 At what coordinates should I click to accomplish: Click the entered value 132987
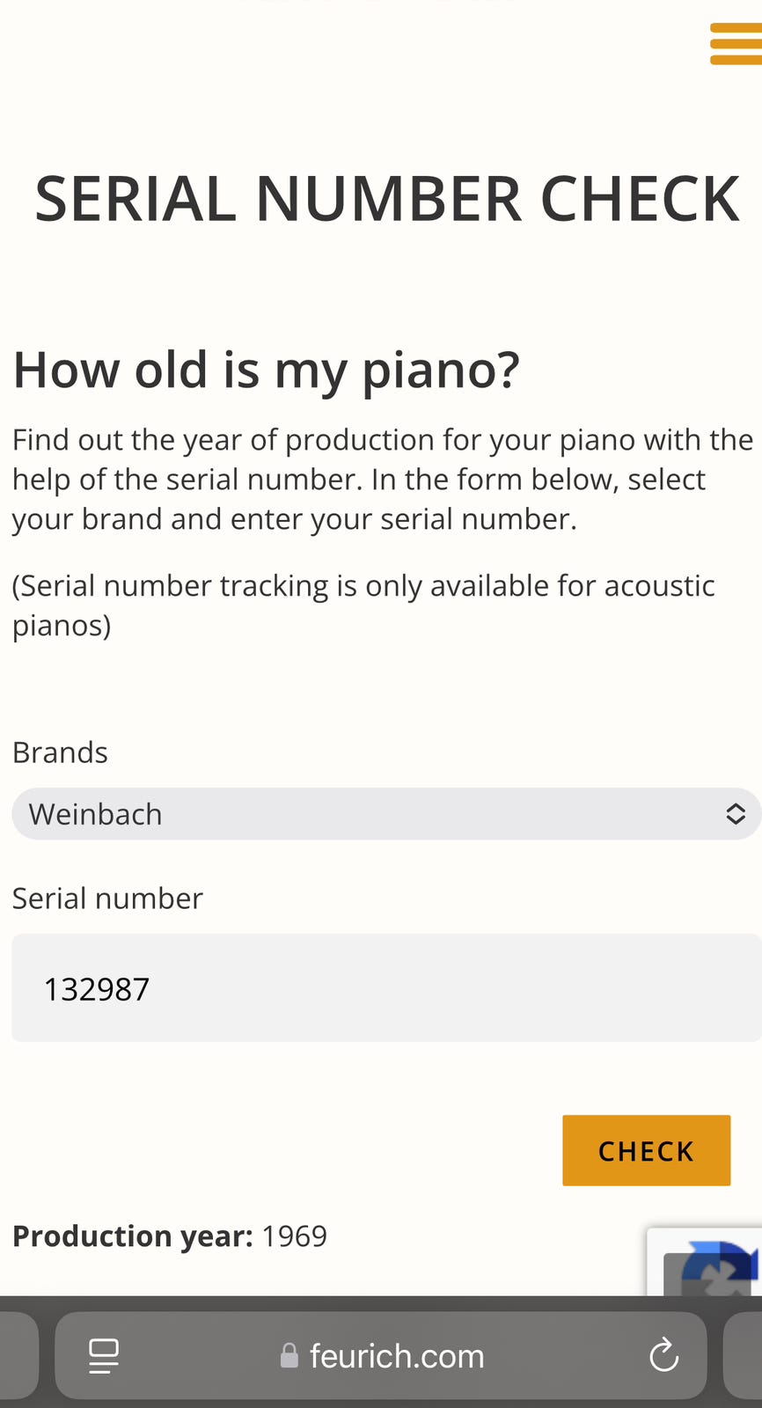[97, 989]
